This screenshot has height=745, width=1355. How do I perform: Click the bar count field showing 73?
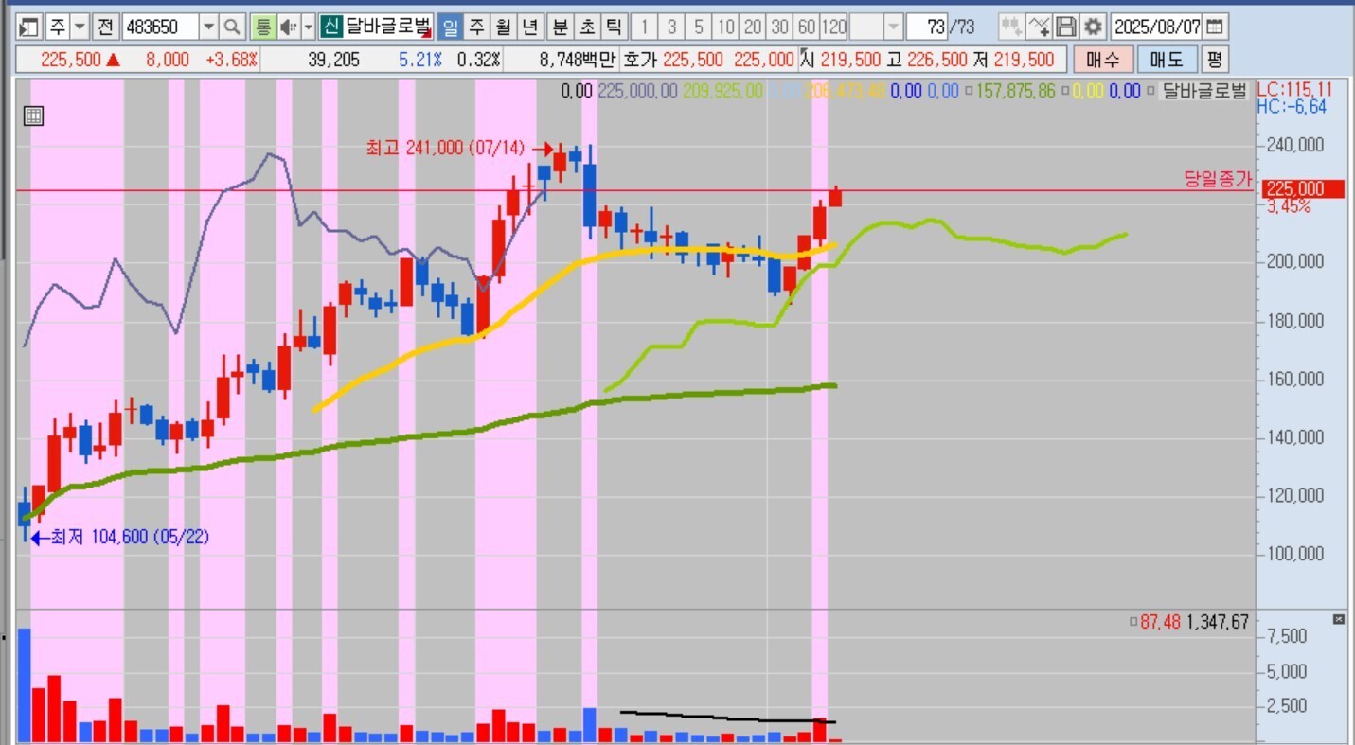pos(928,26)
